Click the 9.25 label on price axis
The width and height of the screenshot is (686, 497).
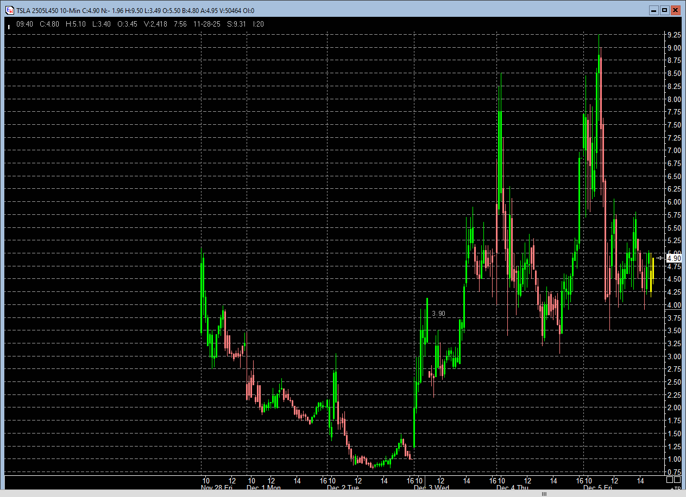click(674, 35)
